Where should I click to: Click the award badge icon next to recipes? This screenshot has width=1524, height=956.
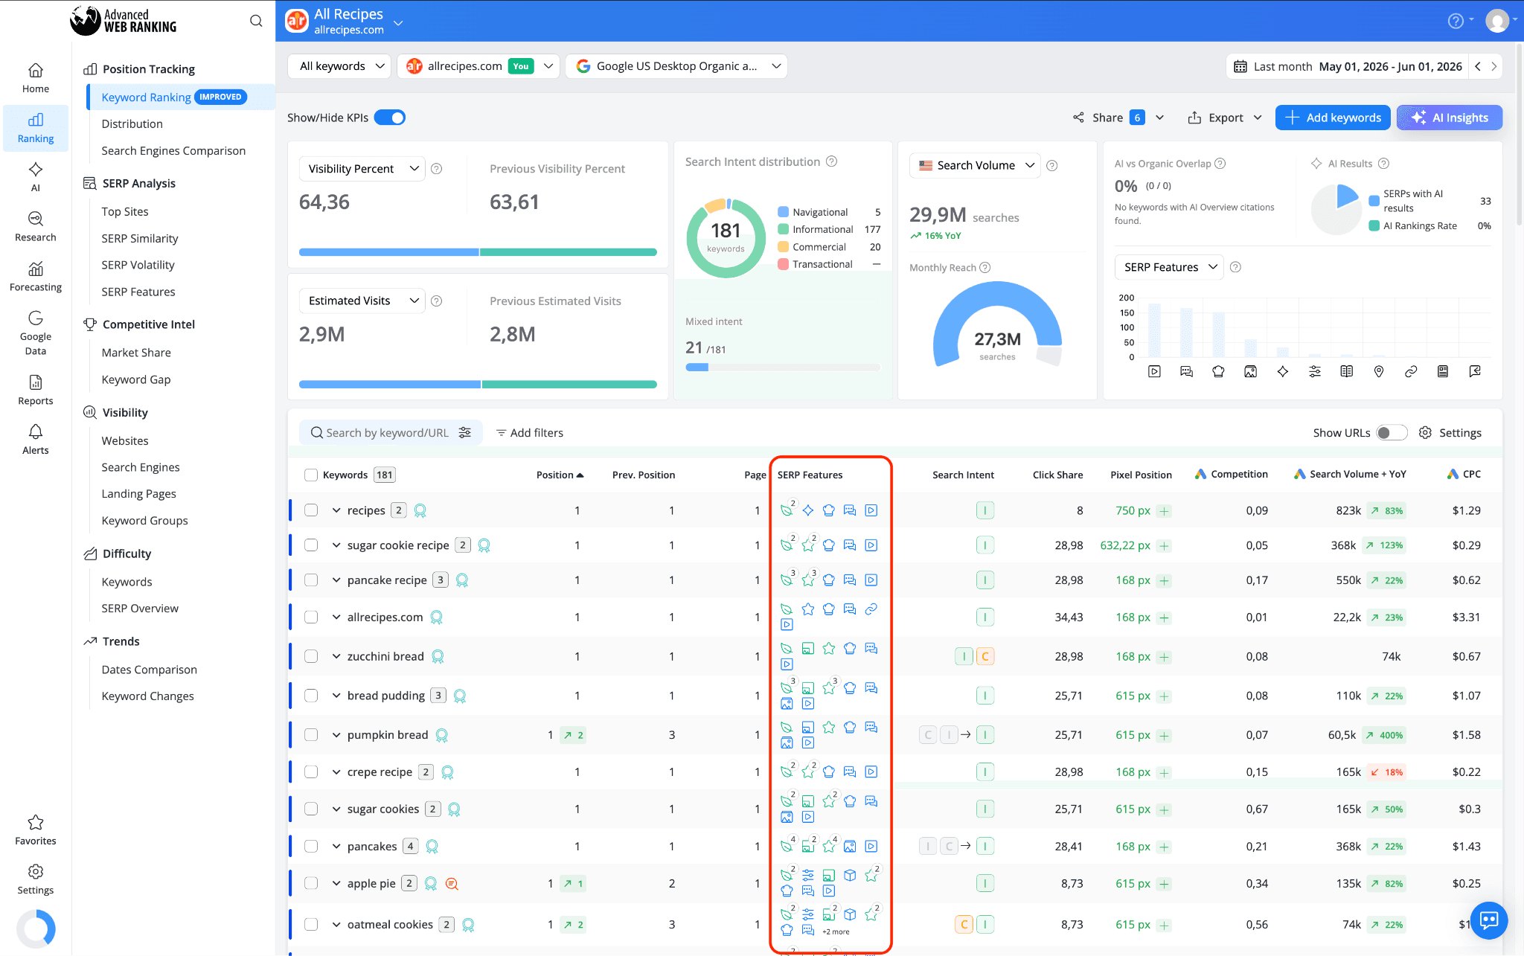(x=420, y=510)
